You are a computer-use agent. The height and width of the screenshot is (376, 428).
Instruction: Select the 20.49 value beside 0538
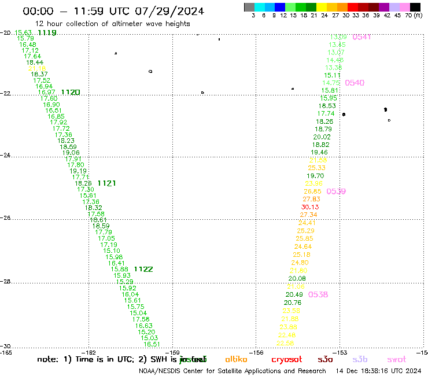coord(294,294)
